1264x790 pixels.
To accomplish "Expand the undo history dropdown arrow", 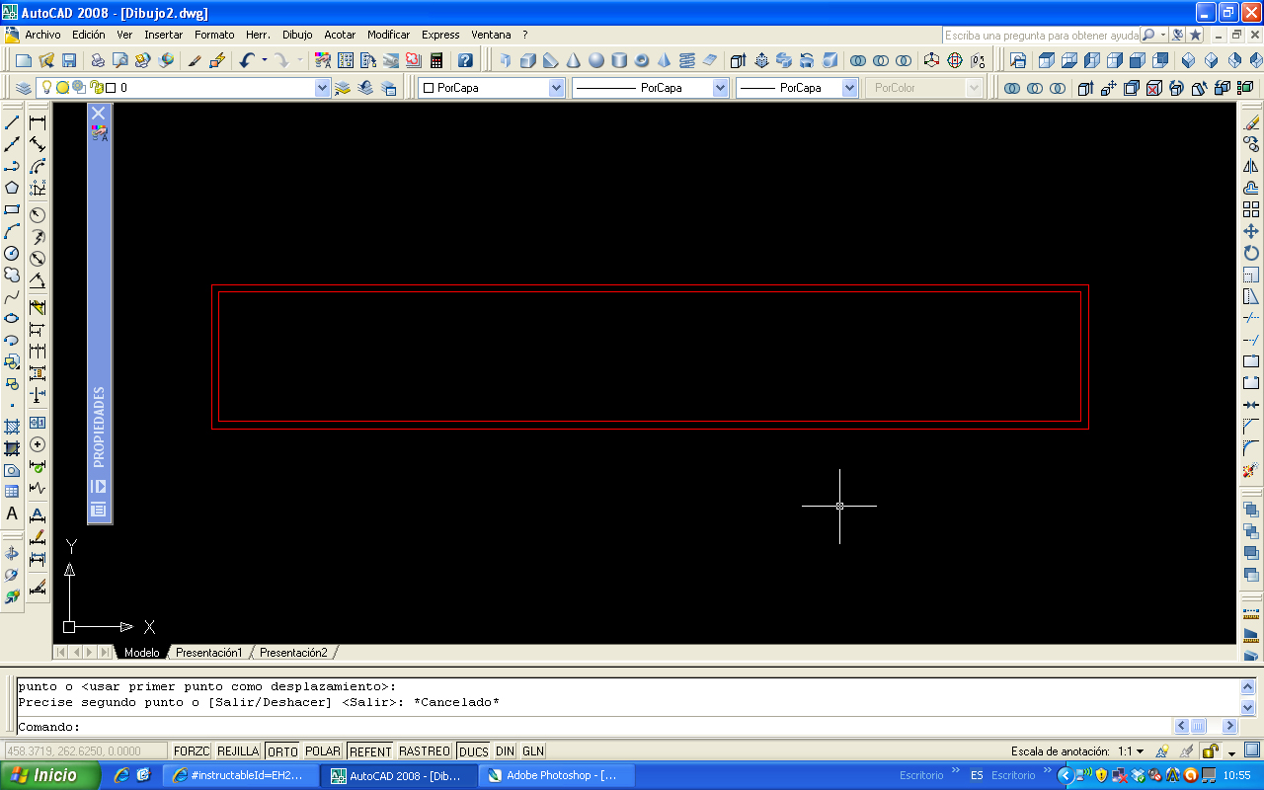I will 265,60.
